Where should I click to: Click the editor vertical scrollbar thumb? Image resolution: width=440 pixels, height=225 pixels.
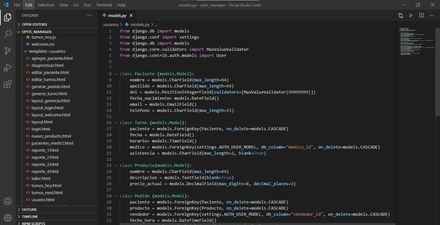click(x=438, y=72)
